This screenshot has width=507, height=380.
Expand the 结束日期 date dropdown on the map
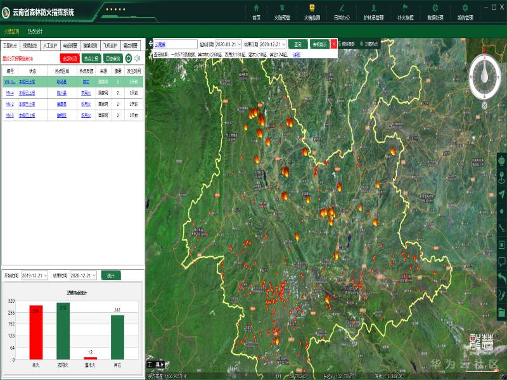(x=283, y=44)
